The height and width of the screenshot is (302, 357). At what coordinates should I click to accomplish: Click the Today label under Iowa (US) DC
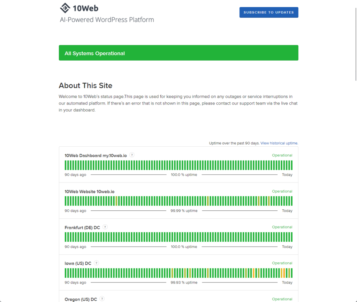[287, 282]
